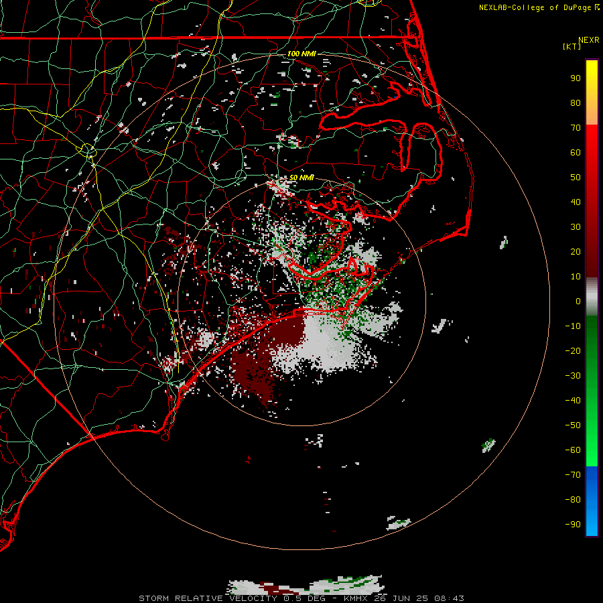Screen dimensions: 603x603
Task: Click the 0.5 DEG elevation text
Action: (305, 598)
